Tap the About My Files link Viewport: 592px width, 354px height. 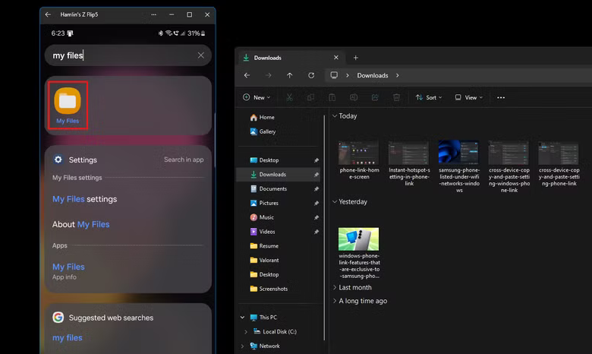point(80,224)
